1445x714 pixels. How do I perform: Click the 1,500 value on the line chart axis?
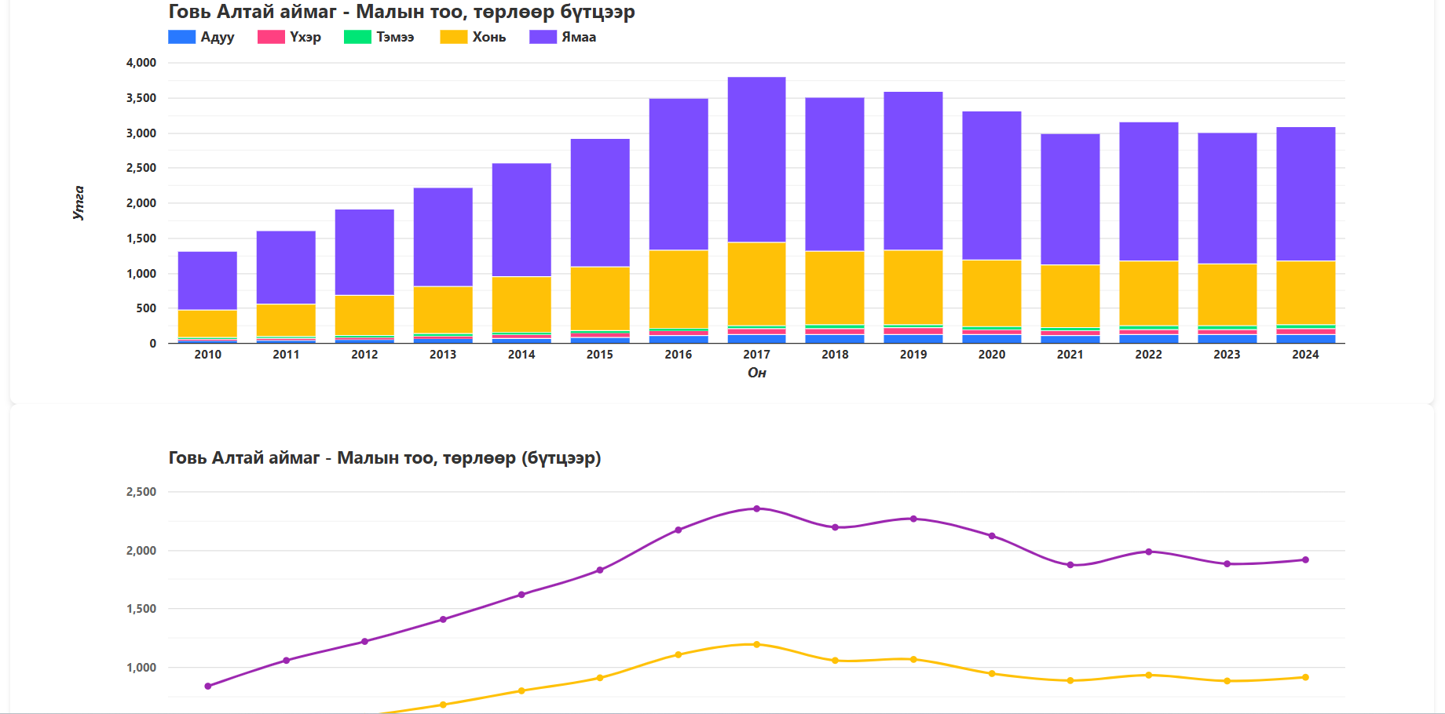coord(141,609)
